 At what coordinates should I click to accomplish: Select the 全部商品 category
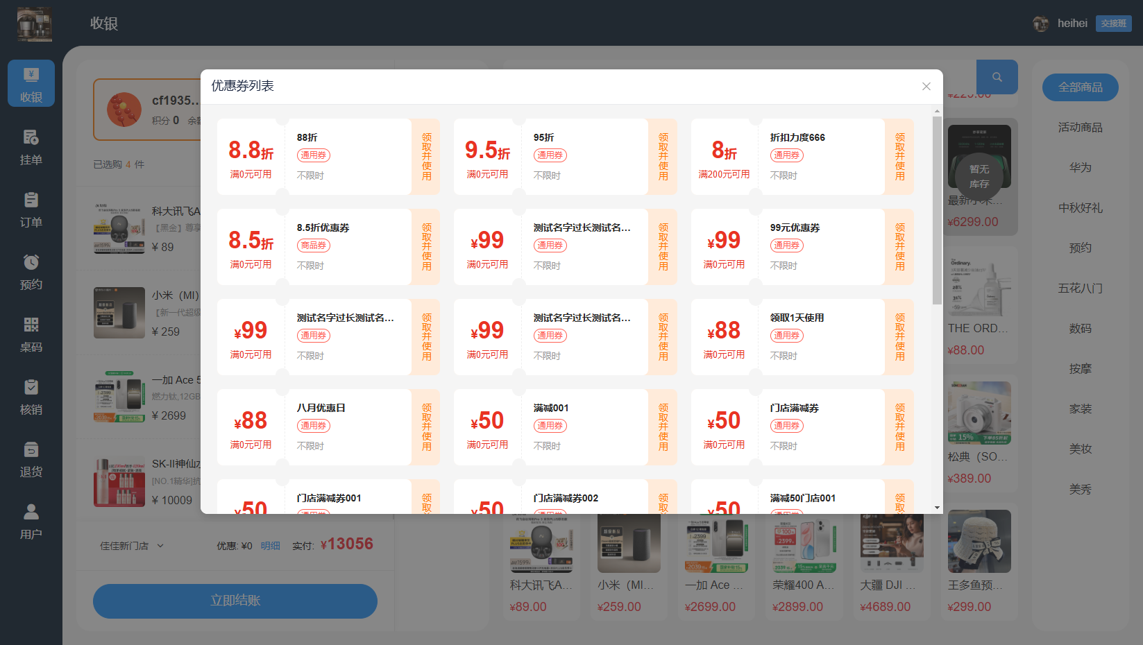(1081, 87)
